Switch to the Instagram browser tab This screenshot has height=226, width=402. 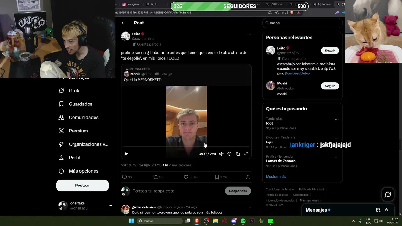coord(130,4)
